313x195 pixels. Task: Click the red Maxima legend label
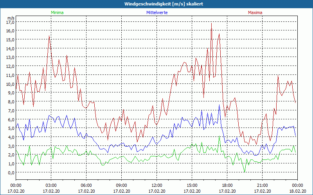255,12
